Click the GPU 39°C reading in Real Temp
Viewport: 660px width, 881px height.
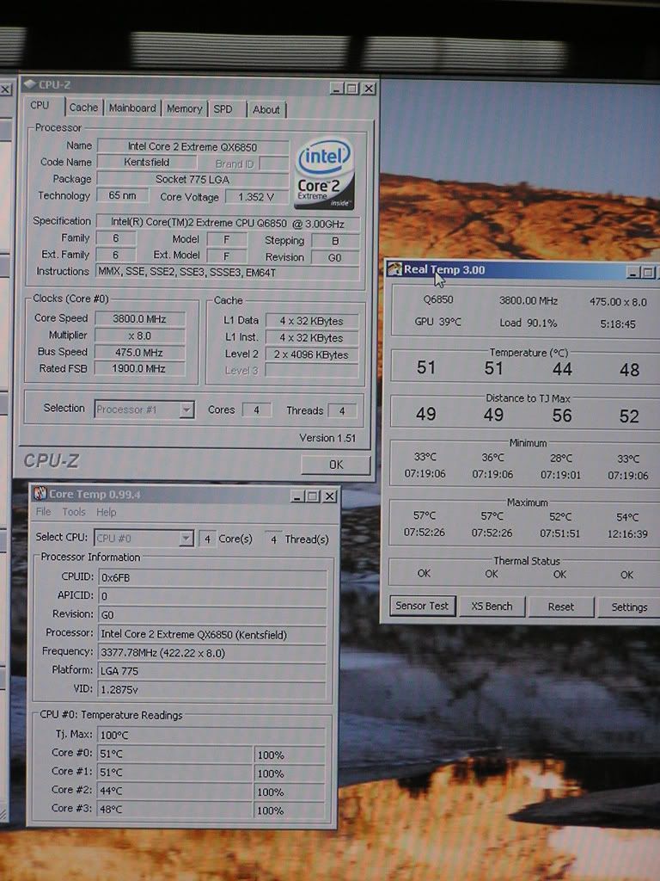(x=437, y=322)
